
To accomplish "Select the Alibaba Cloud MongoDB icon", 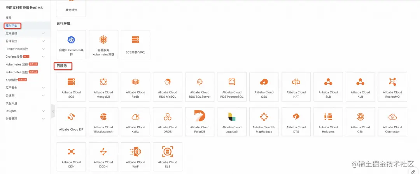I will pyautogui.click(x=103, y=82).
